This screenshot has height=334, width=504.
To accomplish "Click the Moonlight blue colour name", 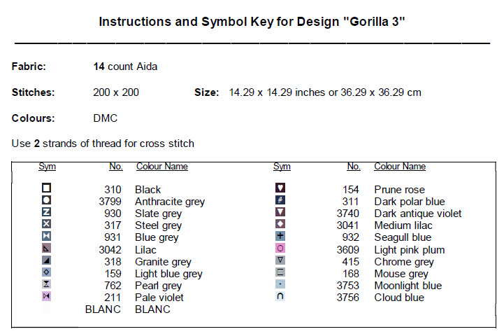I will pos(408,286).
